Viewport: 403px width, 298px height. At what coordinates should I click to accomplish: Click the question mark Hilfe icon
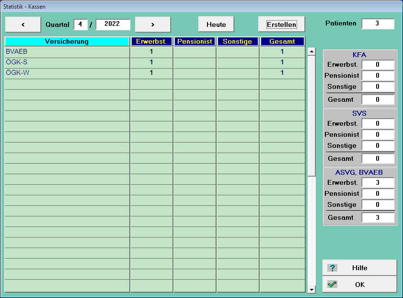pos(332,268)
